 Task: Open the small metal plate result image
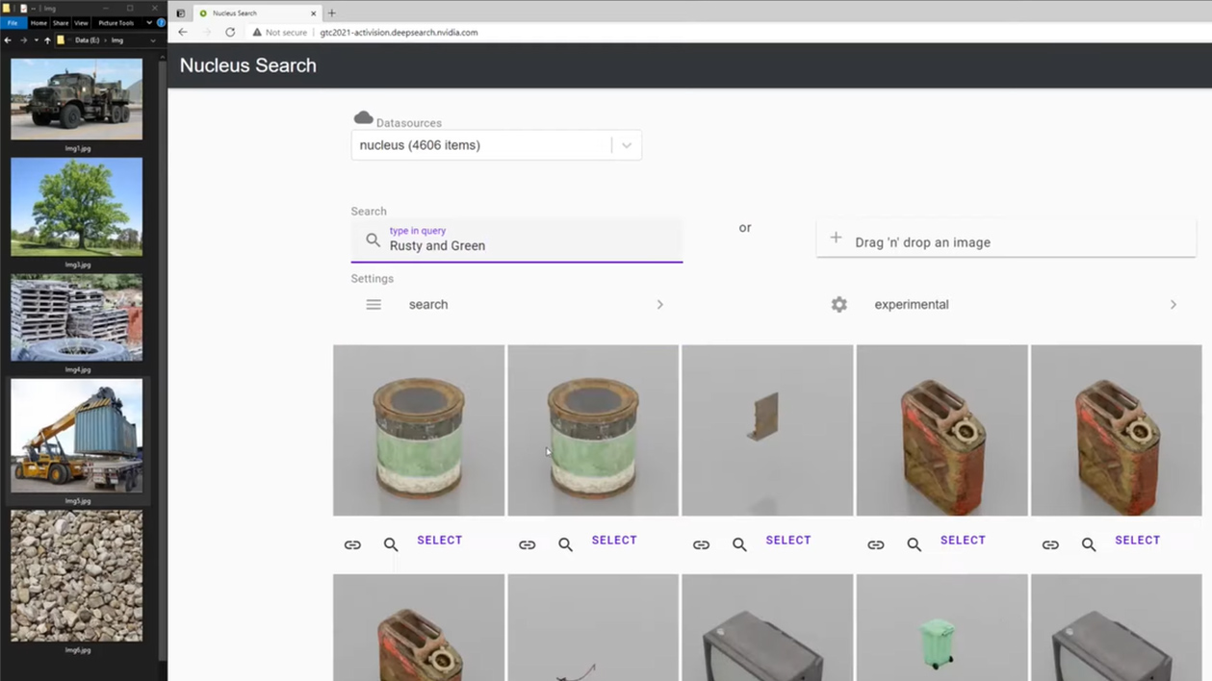pos(767,430)
